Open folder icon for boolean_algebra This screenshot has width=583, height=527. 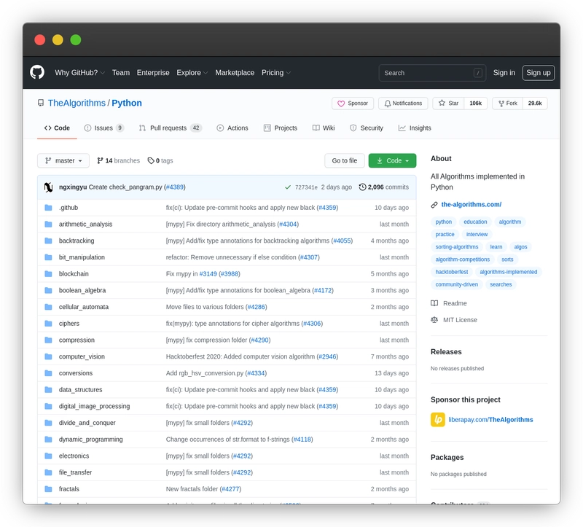[48, 290]
